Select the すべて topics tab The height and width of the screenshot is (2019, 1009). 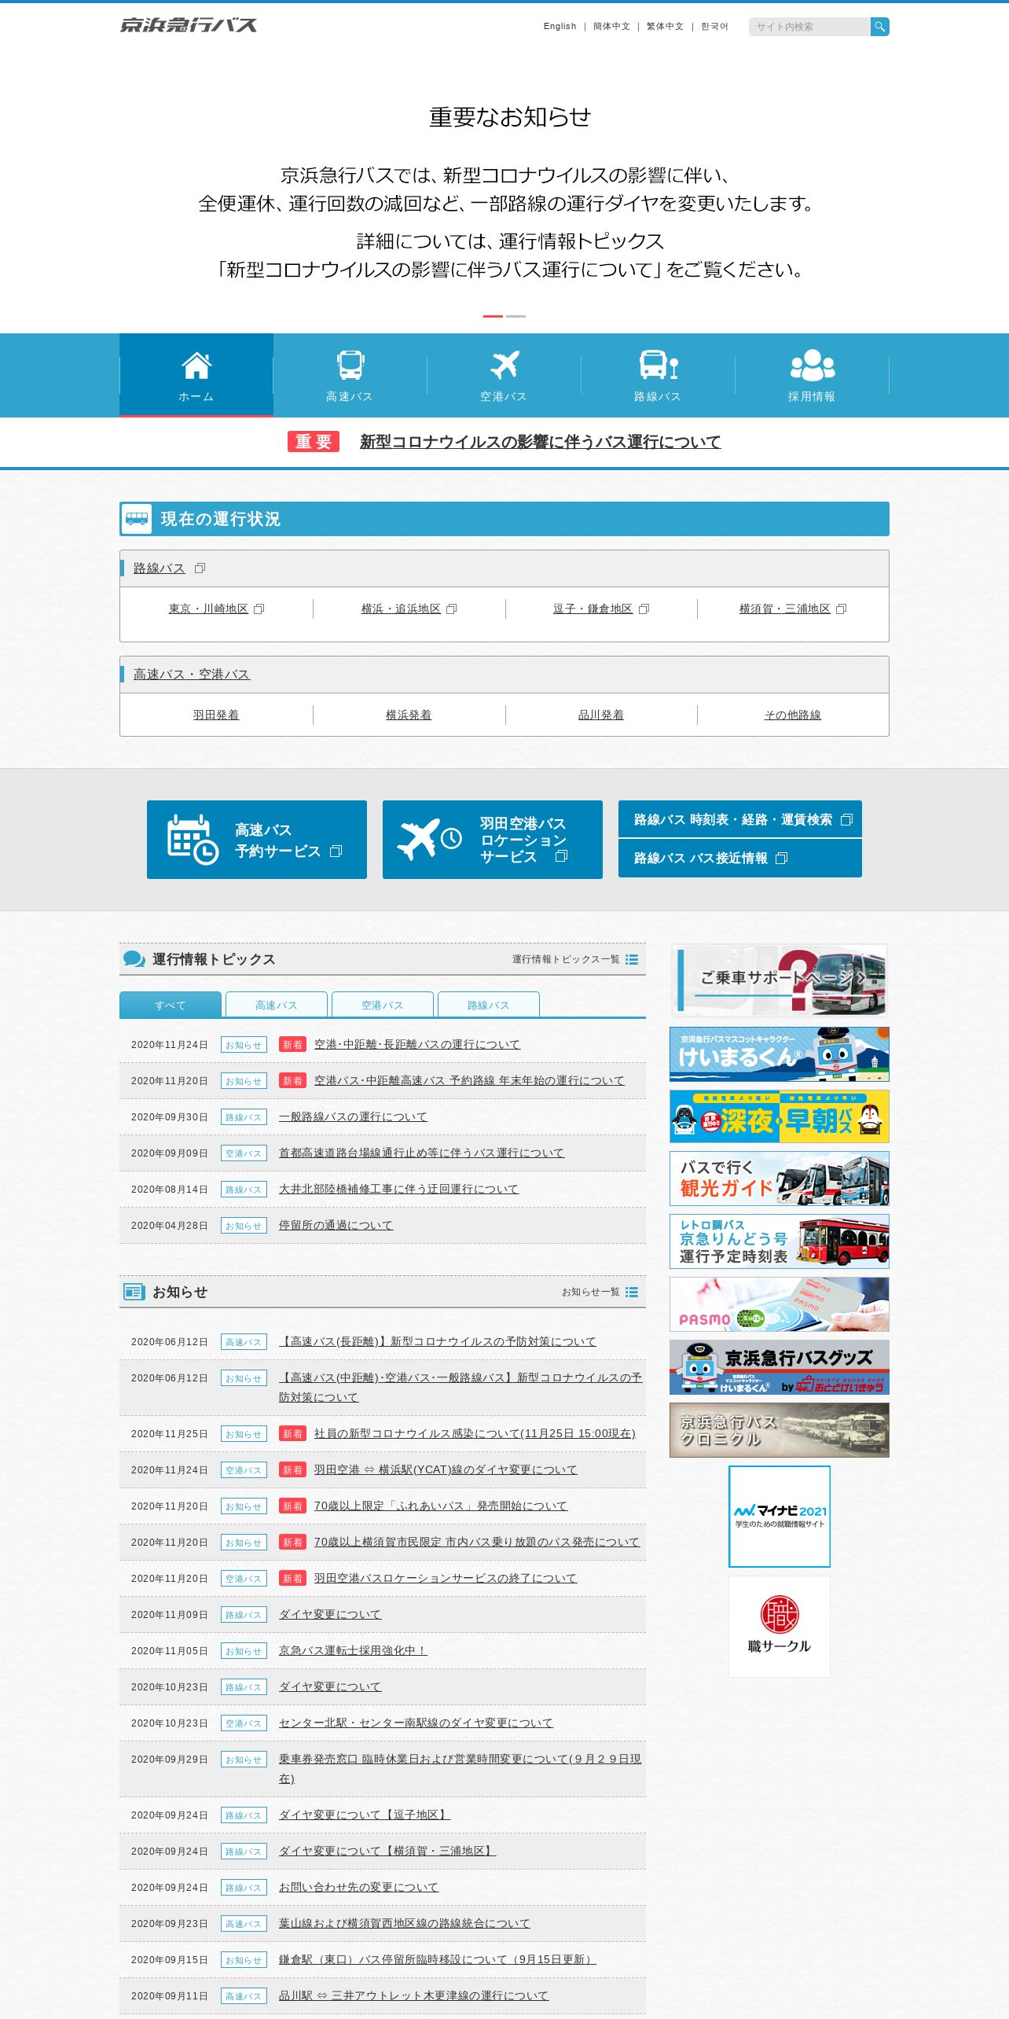(171, 1005)
